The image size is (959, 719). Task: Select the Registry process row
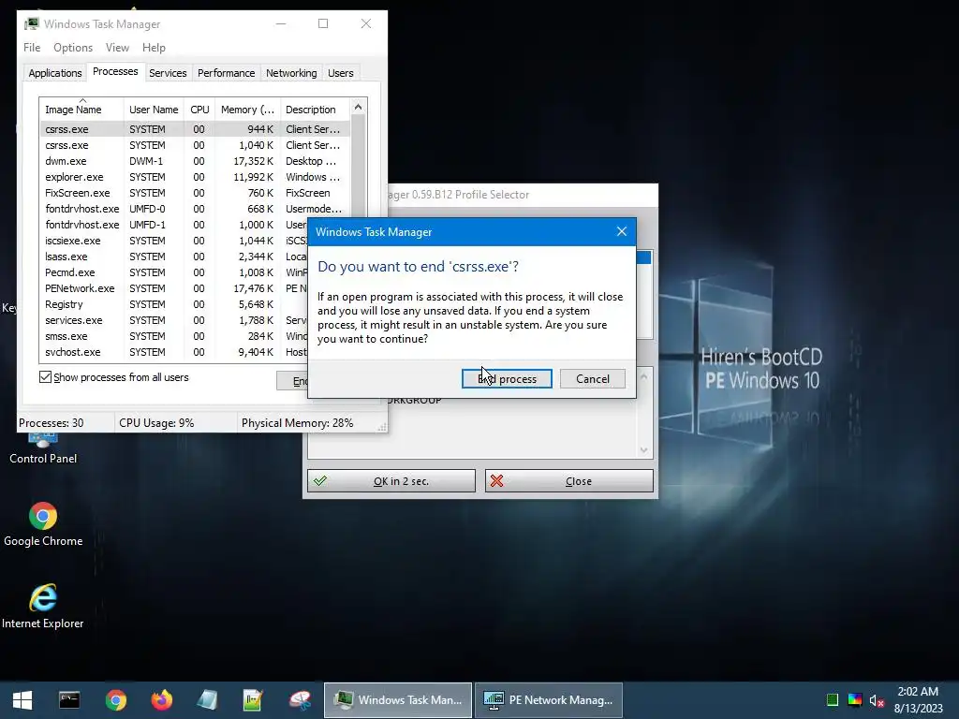click(x=174, y=304)
